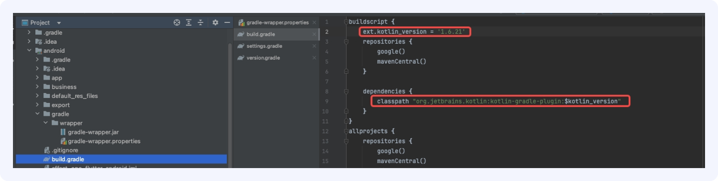Fold the buildscript block at line 1

pos(346,22)
